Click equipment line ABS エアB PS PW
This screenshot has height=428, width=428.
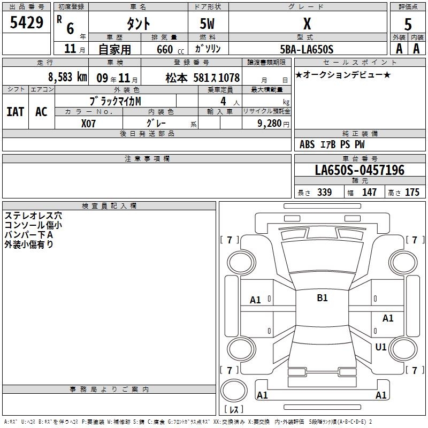pos(332,144)
